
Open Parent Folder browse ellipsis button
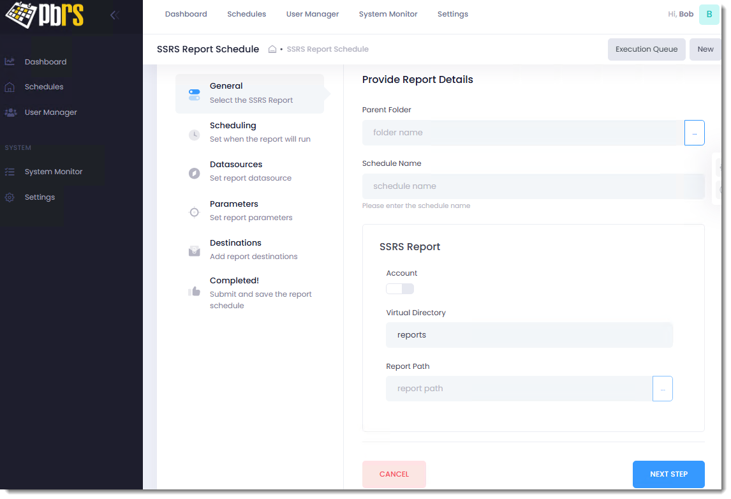(x=694, y=133)
